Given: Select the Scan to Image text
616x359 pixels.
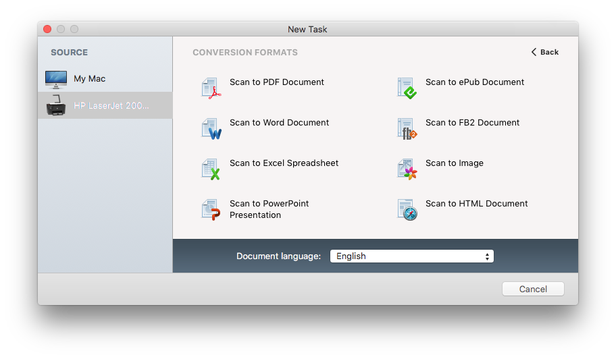Looking at the screenshot, I should click(455, 163).
